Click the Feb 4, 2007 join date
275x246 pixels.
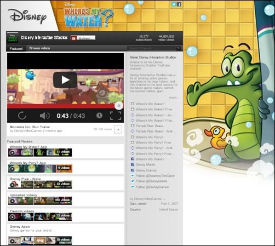169,204
